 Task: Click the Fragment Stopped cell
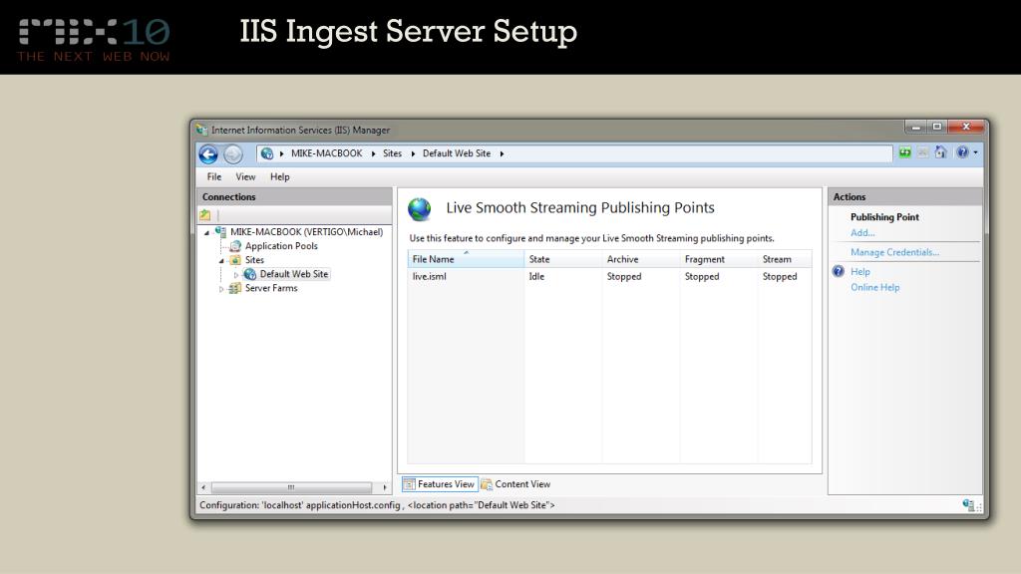click(x=702, y=277)
